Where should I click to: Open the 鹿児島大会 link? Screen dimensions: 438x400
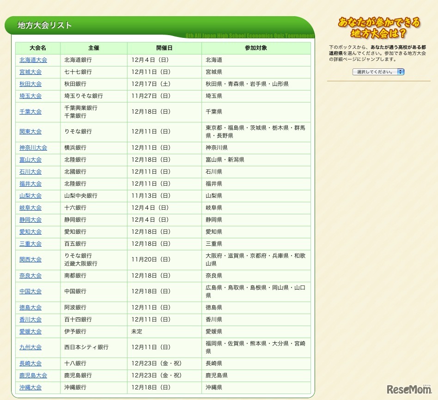tap(33, 376)
